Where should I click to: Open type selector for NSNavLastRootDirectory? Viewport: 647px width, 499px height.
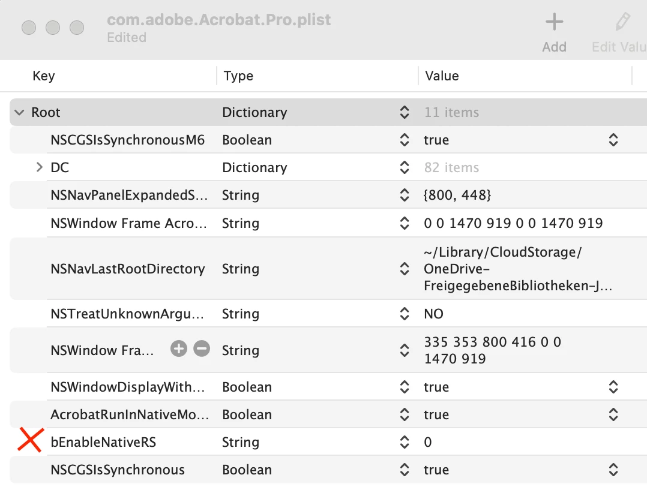pyautogui.click(x=405, y=269)
